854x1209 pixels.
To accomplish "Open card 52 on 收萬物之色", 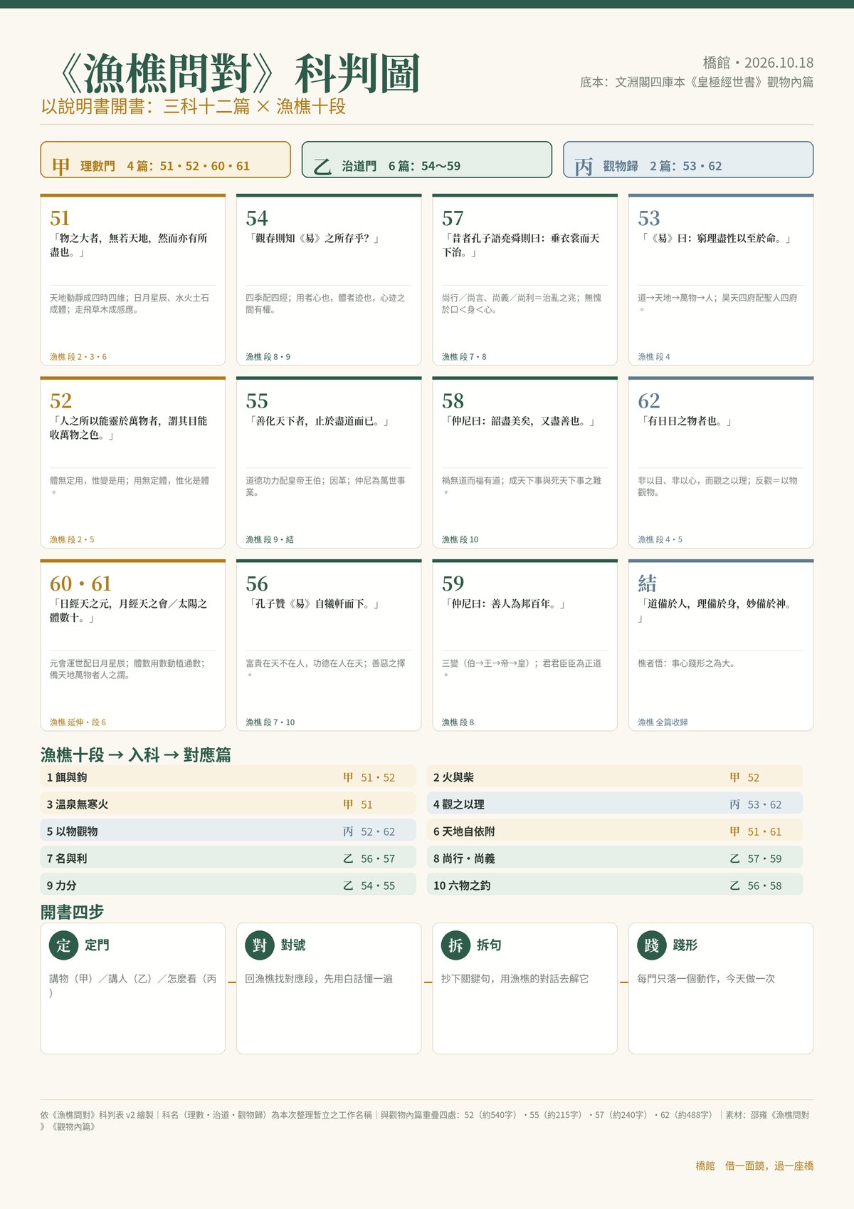I will point(133,462).
